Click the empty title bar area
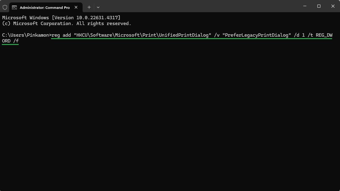The height and width of the screenshot is (191, 340). [199, 6]
